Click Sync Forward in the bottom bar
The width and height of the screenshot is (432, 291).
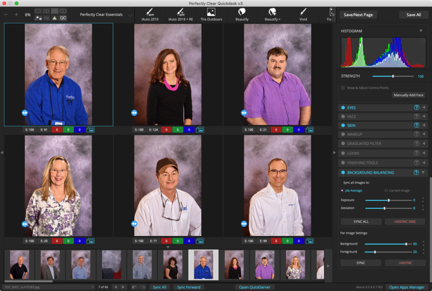pyautogui.click(x=188, y=287)
